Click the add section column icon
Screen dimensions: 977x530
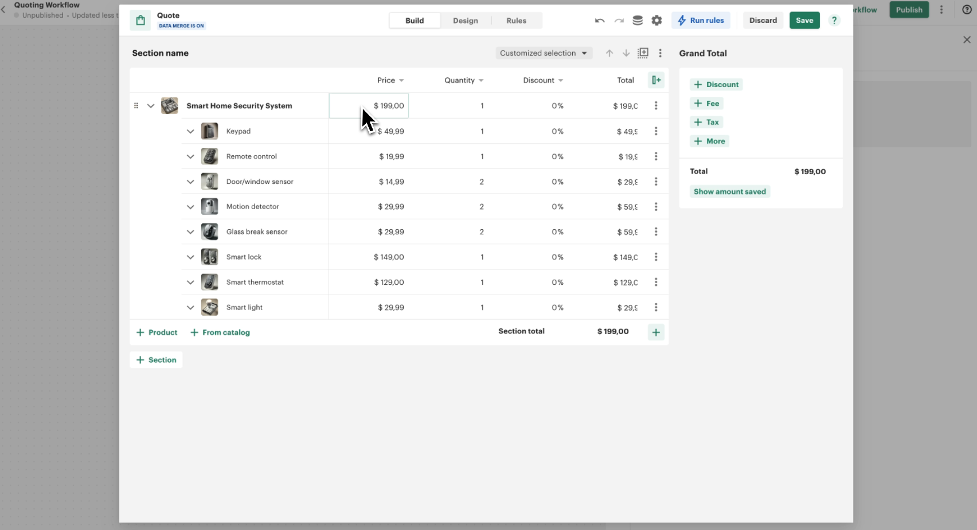643,53
